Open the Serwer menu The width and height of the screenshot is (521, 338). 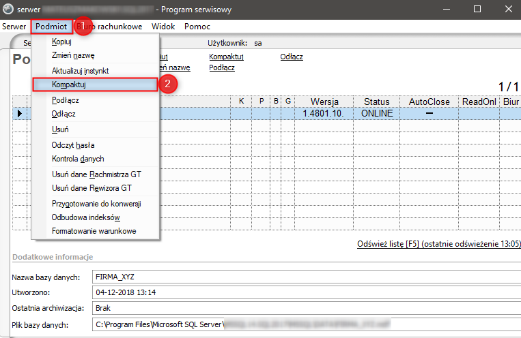click(14, 27)
